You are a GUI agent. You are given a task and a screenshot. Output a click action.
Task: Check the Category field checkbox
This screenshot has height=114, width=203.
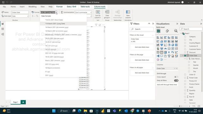click(185, 37)
